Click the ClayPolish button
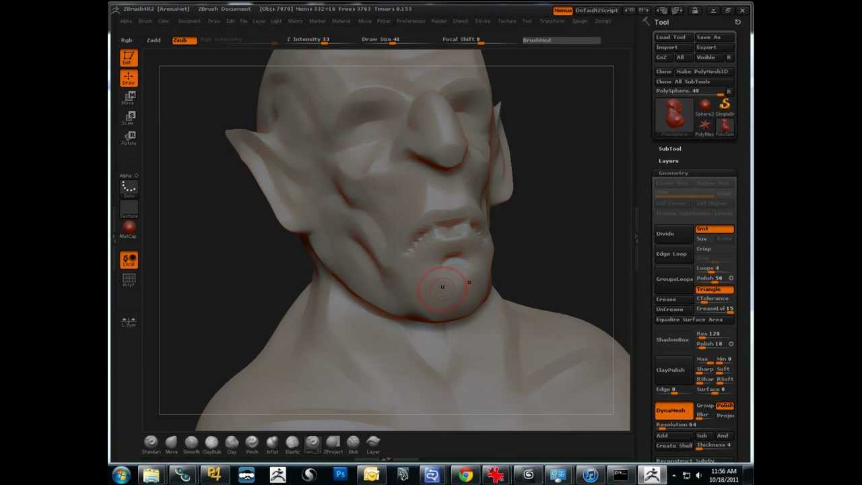This screenshot has width=862, height=485. (x=674, y=370)
